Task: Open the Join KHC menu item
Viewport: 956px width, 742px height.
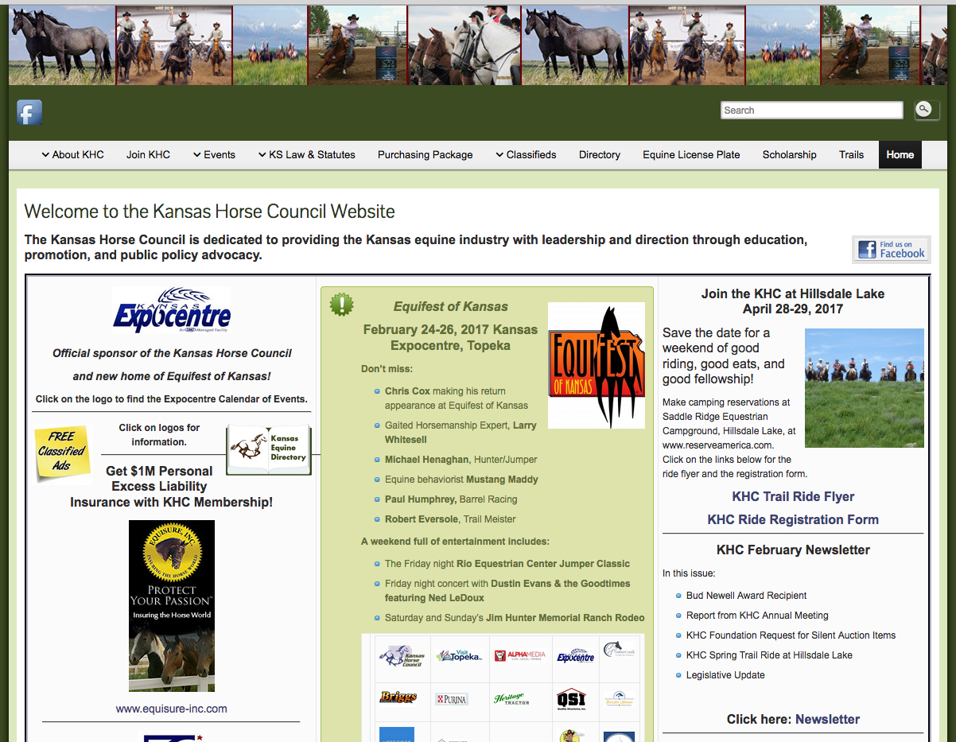Action: coord(148,155)
